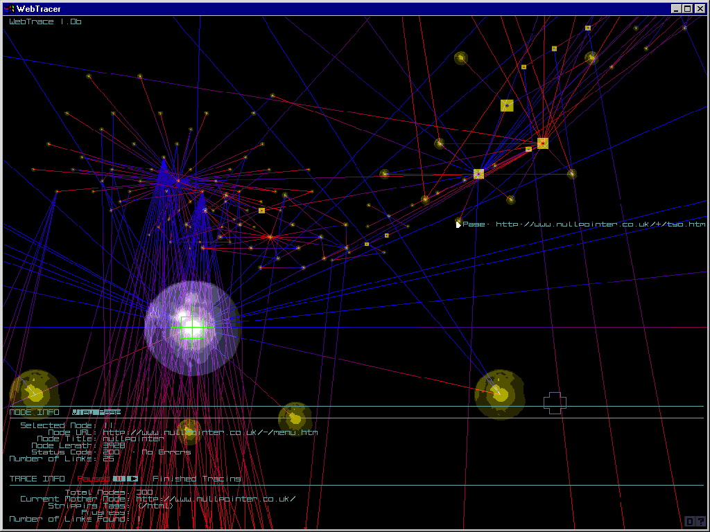
Task: Maximize the WebTracer window
Action: tap(687, 9)
